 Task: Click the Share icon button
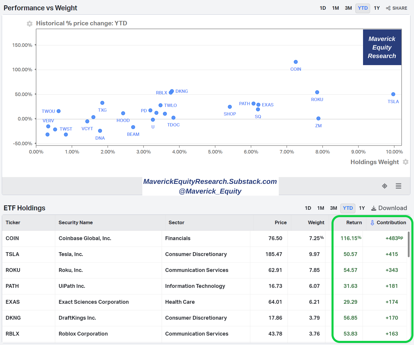point(397,8)
